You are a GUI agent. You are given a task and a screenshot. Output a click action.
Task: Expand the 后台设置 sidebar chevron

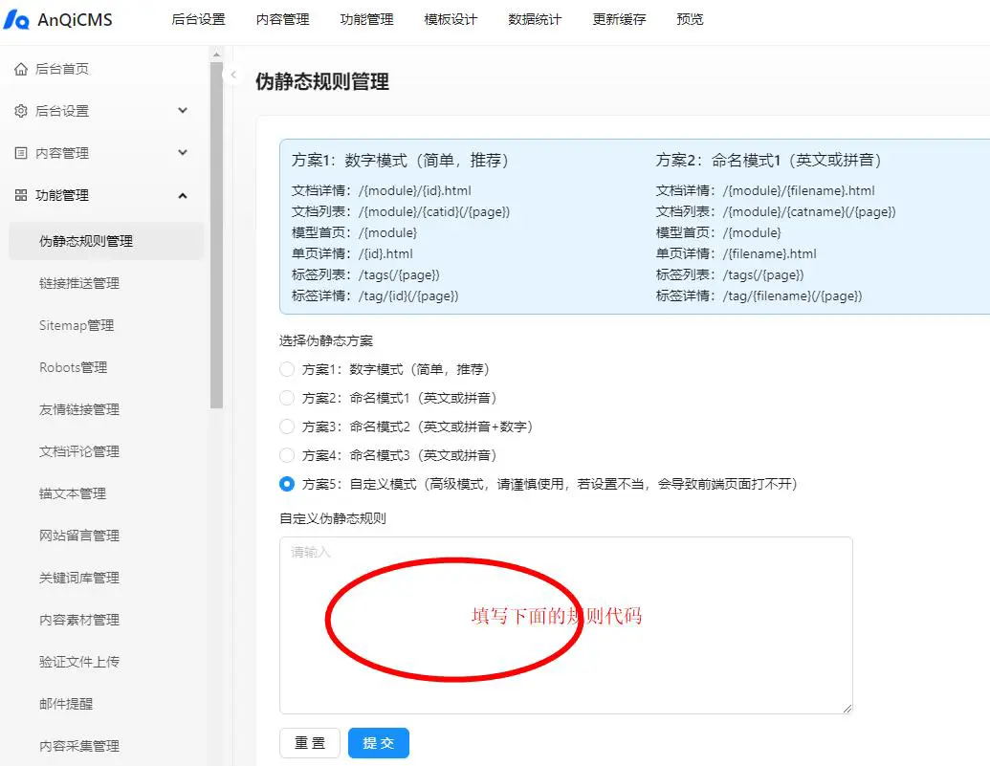click(183, 111)
